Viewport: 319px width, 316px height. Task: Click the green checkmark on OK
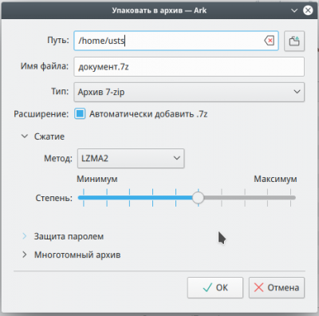[x=207, y=287]
